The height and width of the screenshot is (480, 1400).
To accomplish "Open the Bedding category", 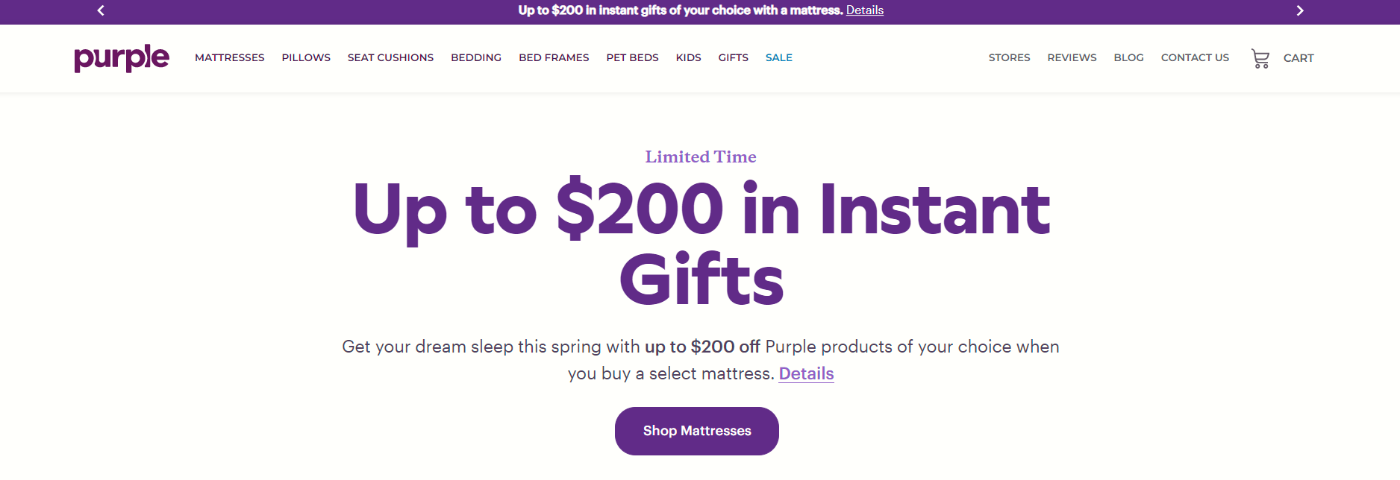I will 476,57.
